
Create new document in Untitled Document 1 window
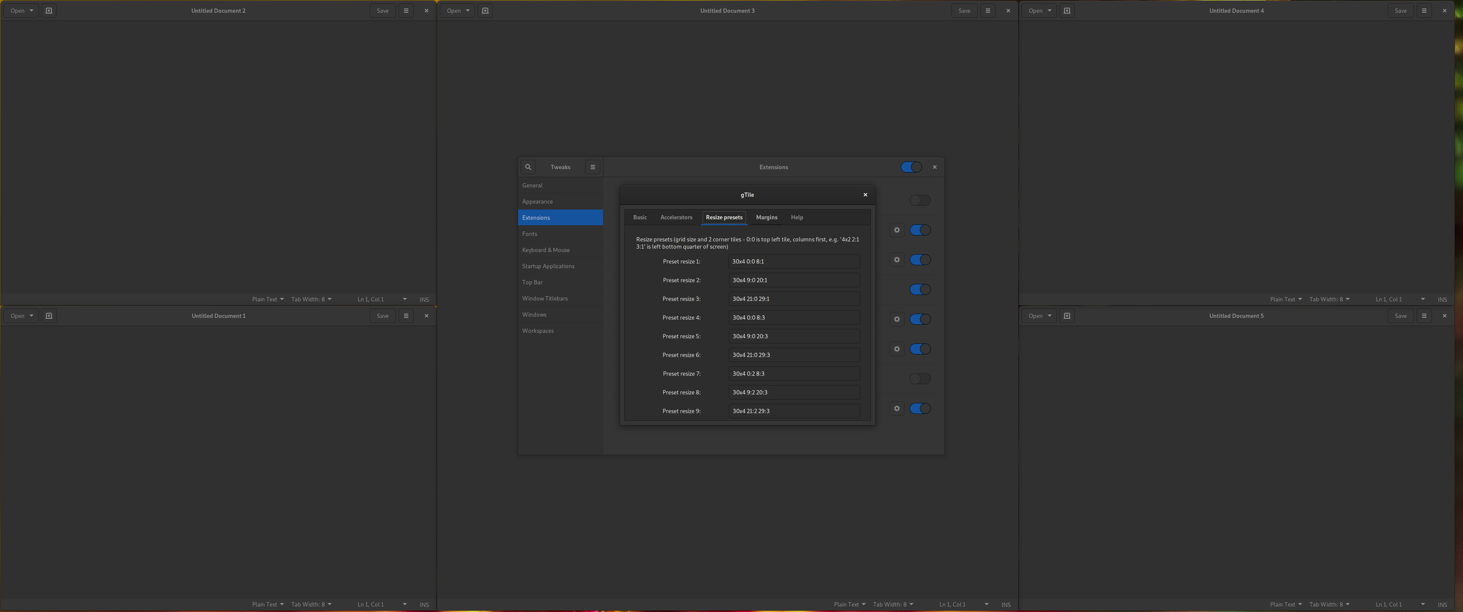coord(49,316)
